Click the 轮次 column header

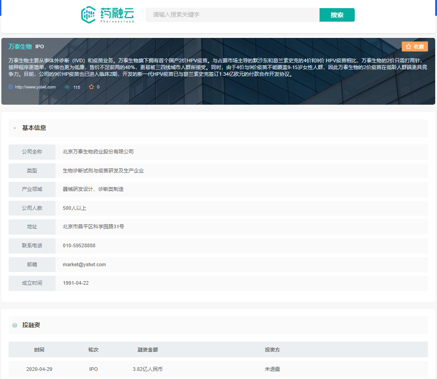pyautogui.click(x=94, y=350)
